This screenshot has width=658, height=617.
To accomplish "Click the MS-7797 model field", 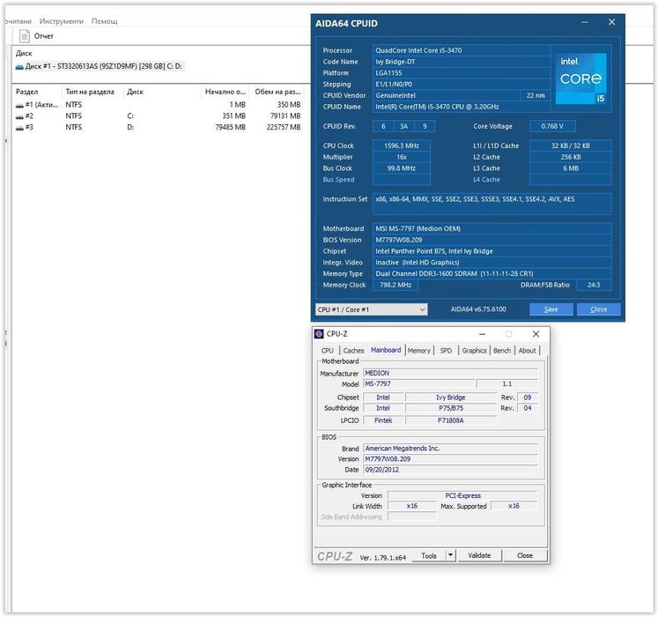I will pyautogui.click(x=418, y=384).
